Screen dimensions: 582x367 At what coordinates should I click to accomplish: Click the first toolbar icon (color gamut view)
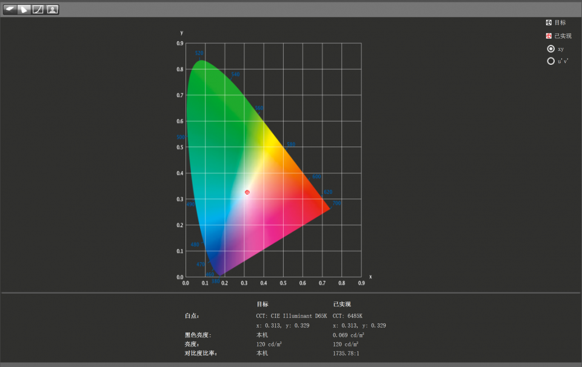pyautogui.click(x=10, y=9)
